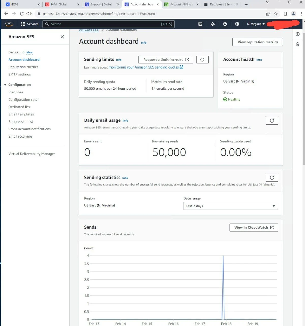The image size is (305, 326).
Task: Refresh the Daily email usage panel
Action: coord(272,121)
